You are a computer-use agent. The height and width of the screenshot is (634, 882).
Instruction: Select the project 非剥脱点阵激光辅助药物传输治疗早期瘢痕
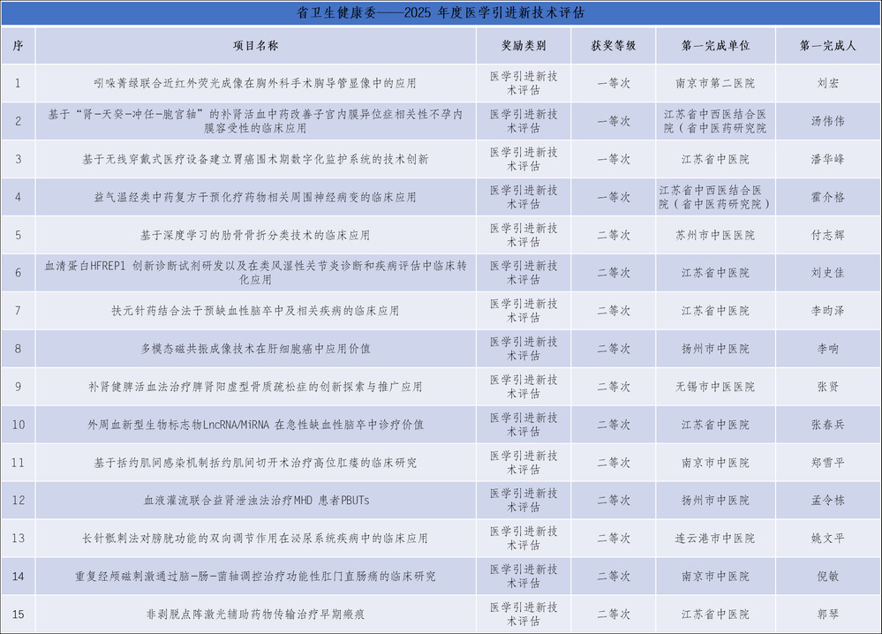pyautogui.click(x=255, y=614)
